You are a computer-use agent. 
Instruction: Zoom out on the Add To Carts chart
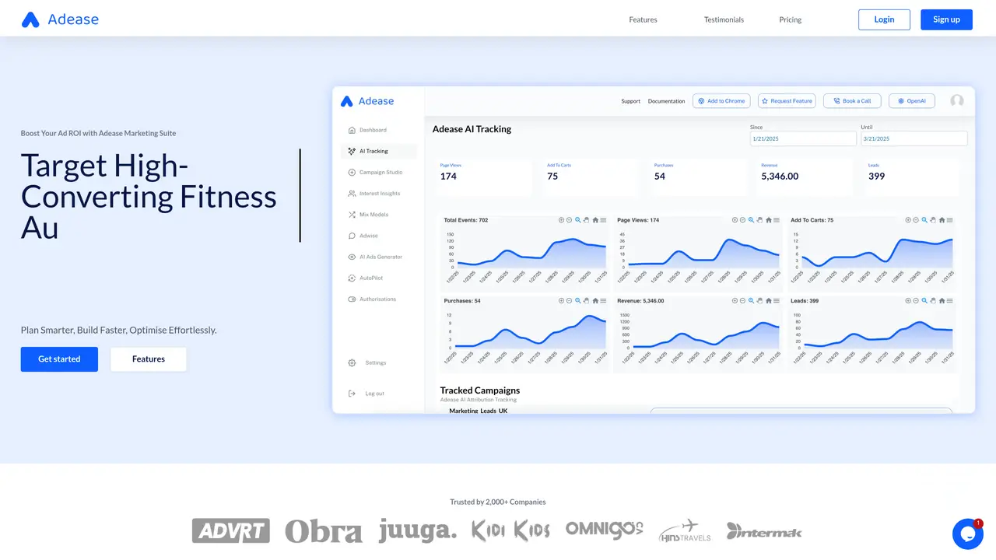click(x=916, y=220)
